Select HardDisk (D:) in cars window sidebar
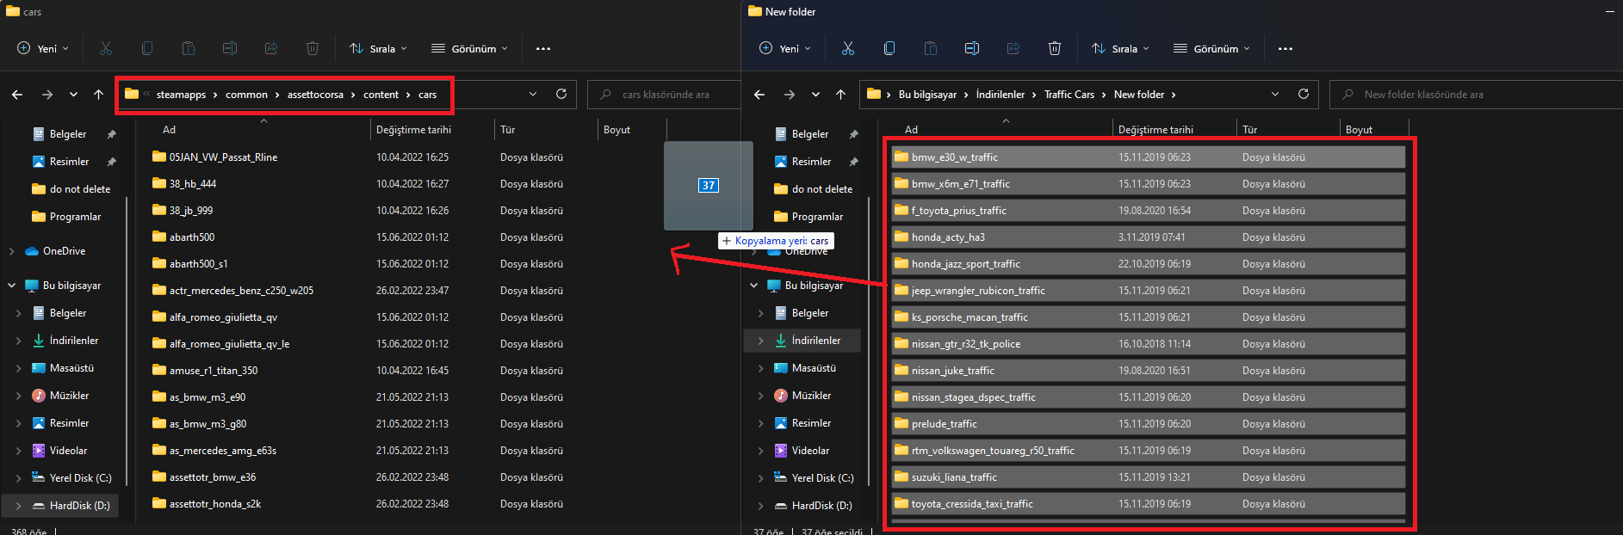 click(x=60, y=506)
